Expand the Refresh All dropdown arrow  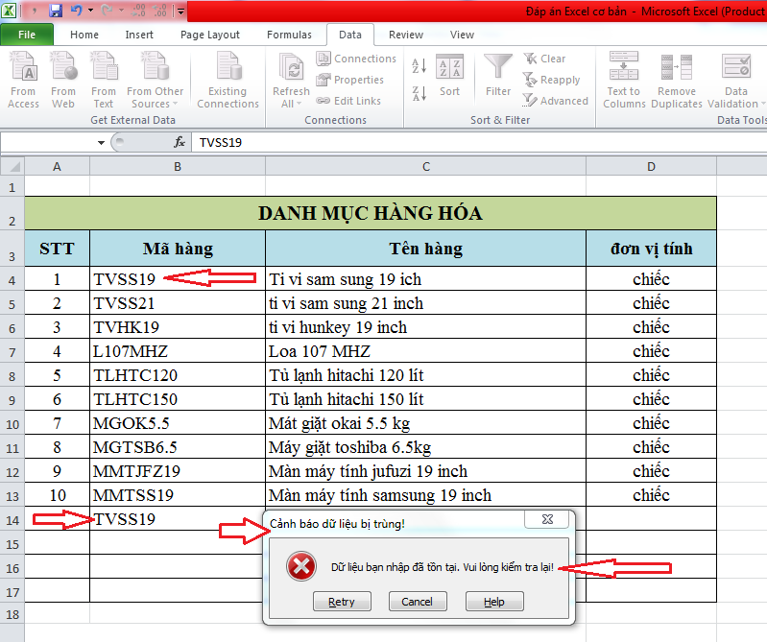(299, 105)
